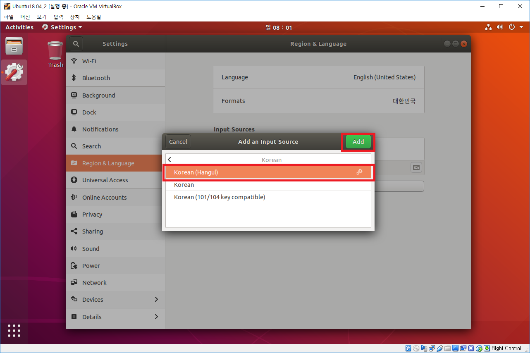Click the Notifications bell icon

click(74, 129)
